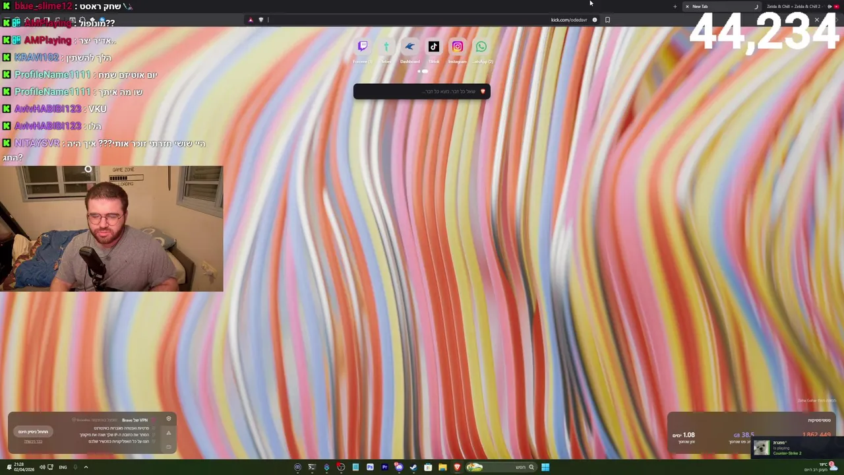
Task: Click the triangle rewards icon in the Brave widget
Action: tap(169, 433)
